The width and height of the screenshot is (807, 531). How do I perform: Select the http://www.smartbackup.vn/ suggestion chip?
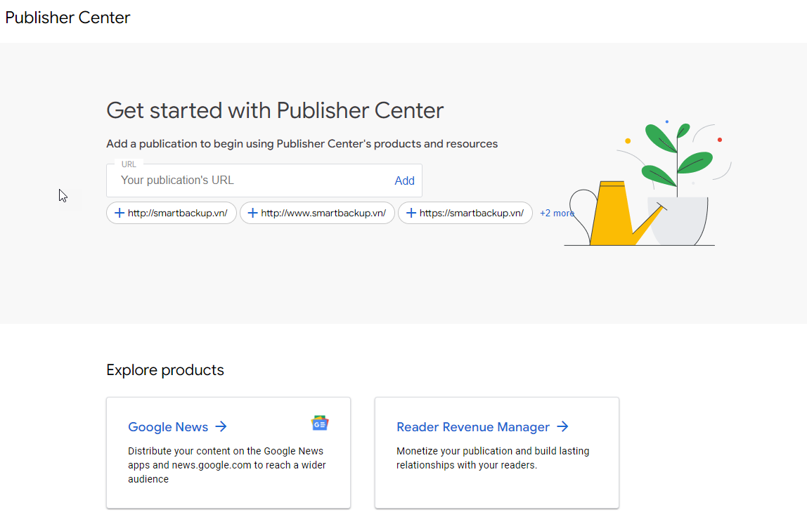coord(317,213)
